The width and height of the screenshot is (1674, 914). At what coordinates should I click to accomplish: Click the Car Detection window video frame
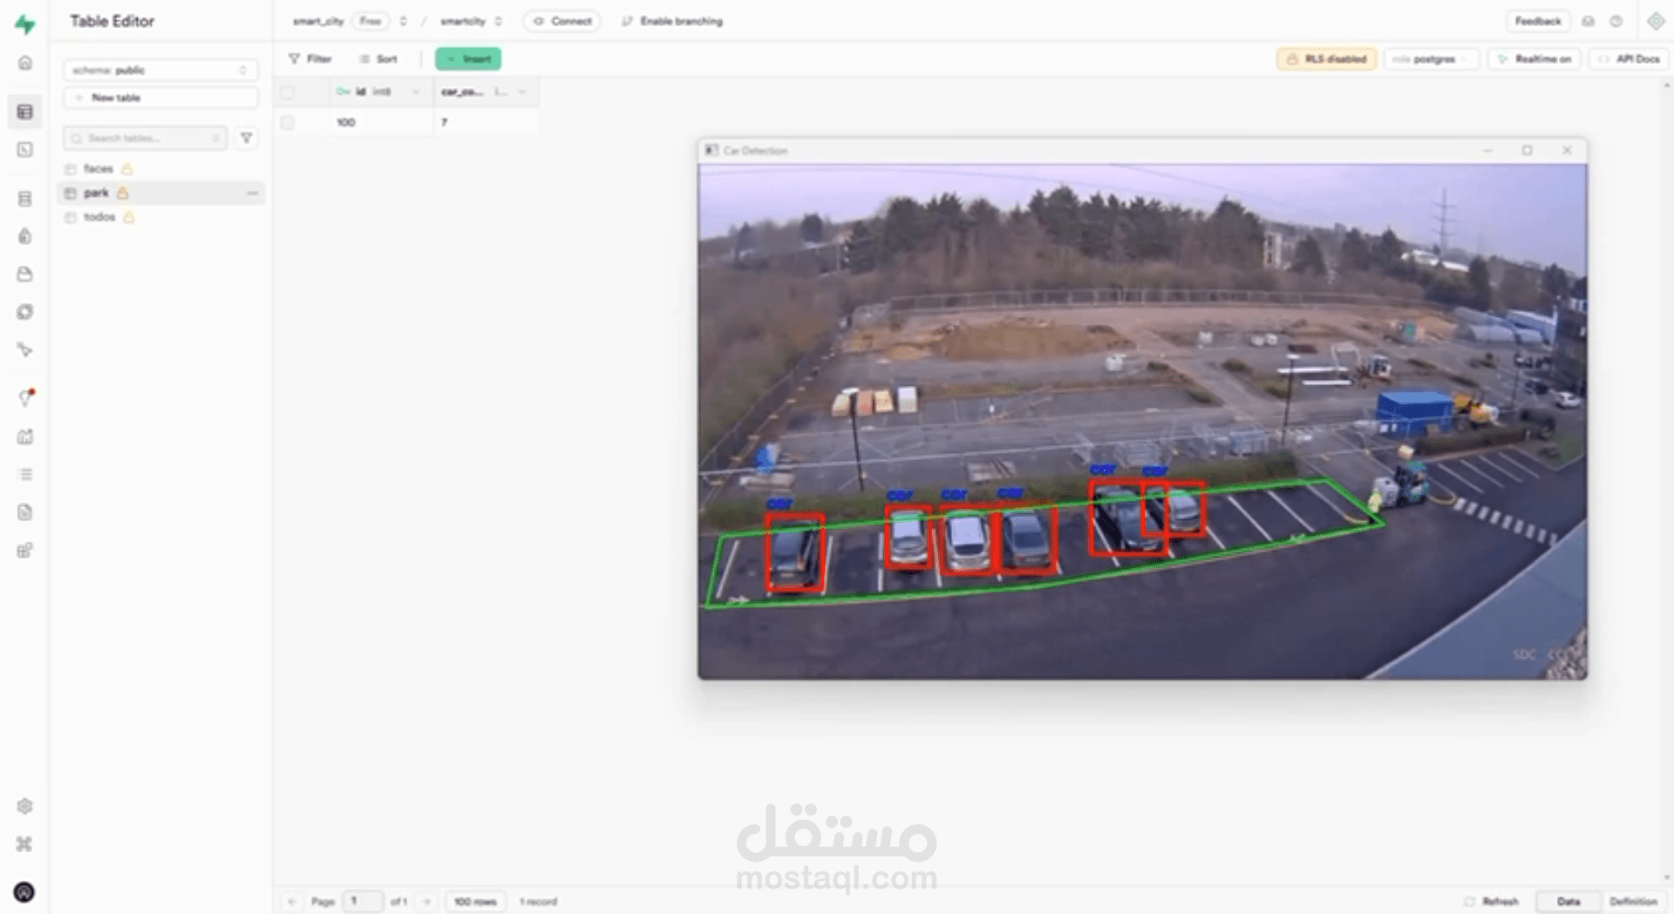1142,422
